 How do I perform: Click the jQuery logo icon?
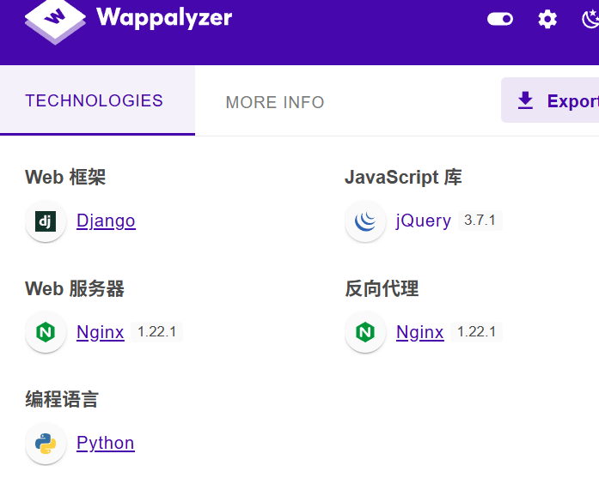pyautogui.click(x=365, y=221)
